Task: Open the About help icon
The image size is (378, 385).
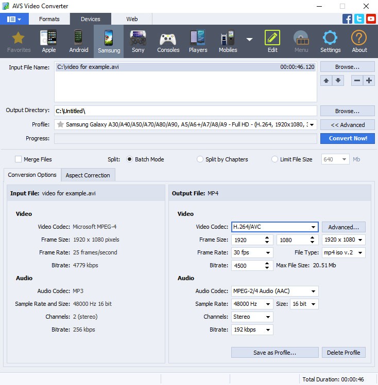Action: (x=359, y=42)
